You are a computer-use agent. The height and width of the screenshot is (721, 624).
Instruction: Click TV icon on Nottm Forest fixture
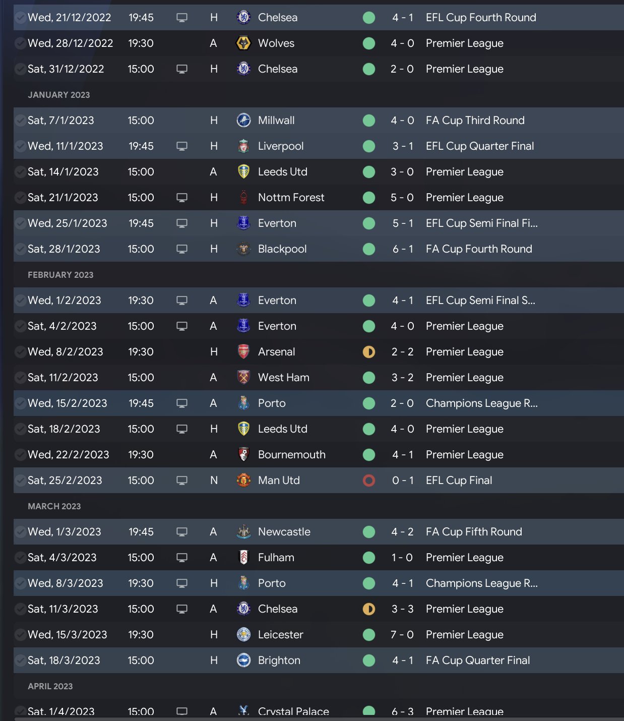click(x=182, y=198)
